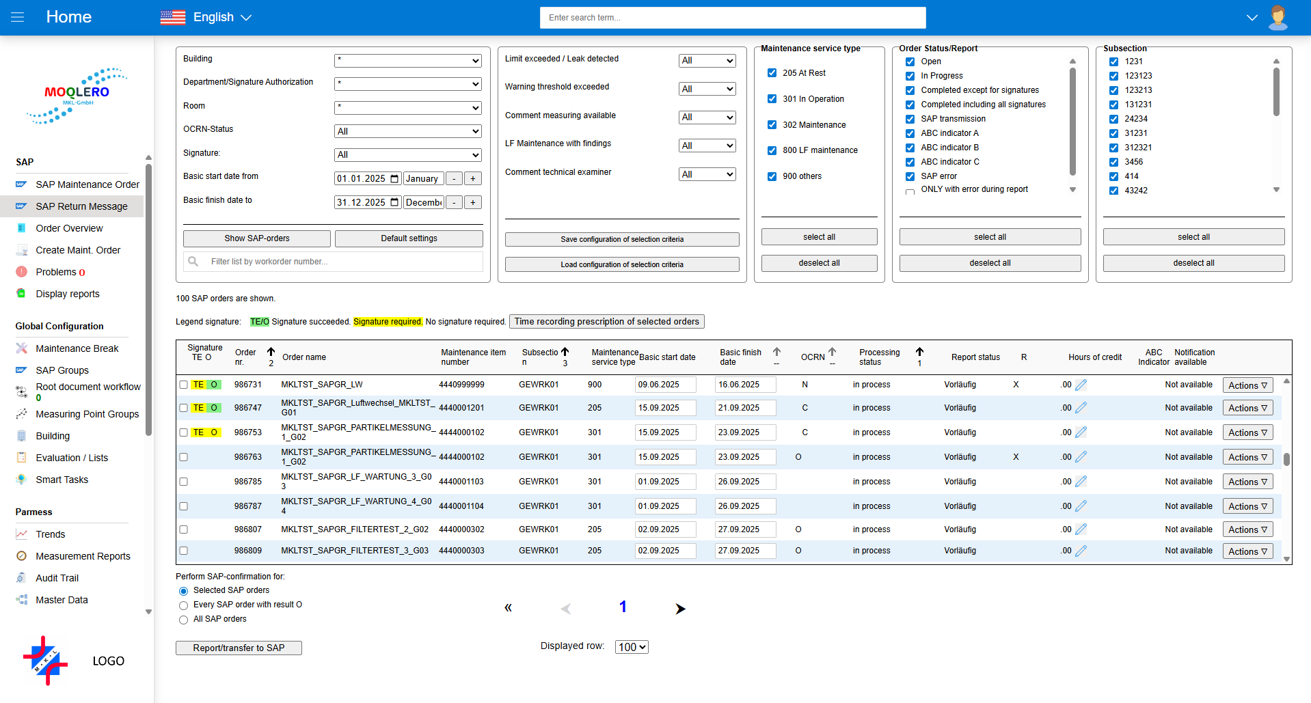Uncheck the 302 Maintenance service type
1311x703 pixels.
(773, 124)
